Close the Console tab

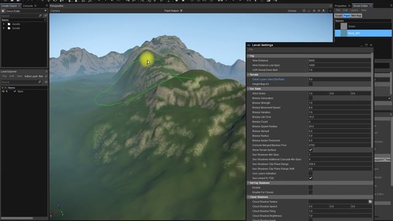[x=36, y=6]
